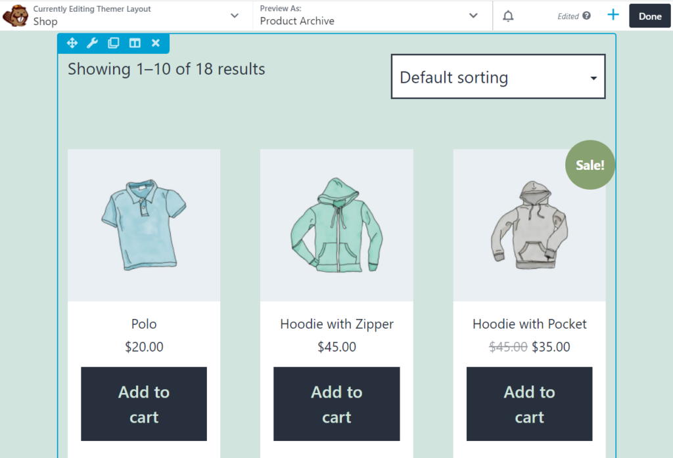Image resolution: width=673 pixels, height=458 pixels.
Task: Open the Default sorting dropdown
Action: 498,77
